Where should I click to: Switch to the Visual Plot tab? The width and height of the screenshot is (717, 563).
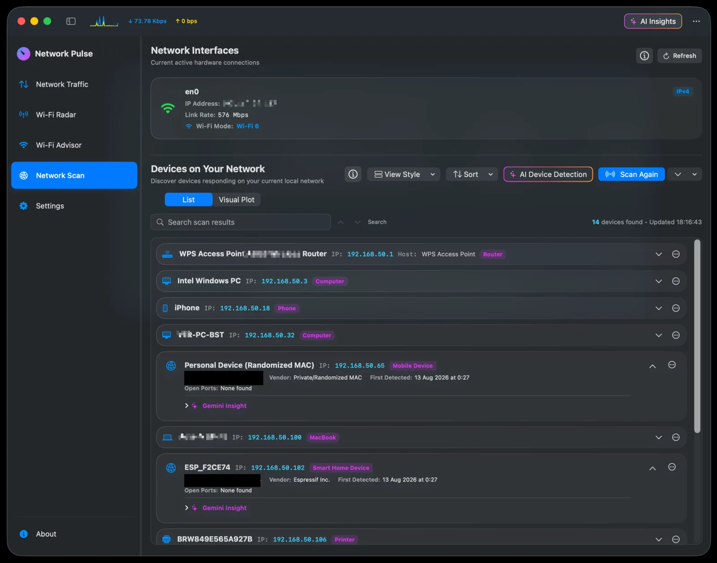click(x=236, y=199)
